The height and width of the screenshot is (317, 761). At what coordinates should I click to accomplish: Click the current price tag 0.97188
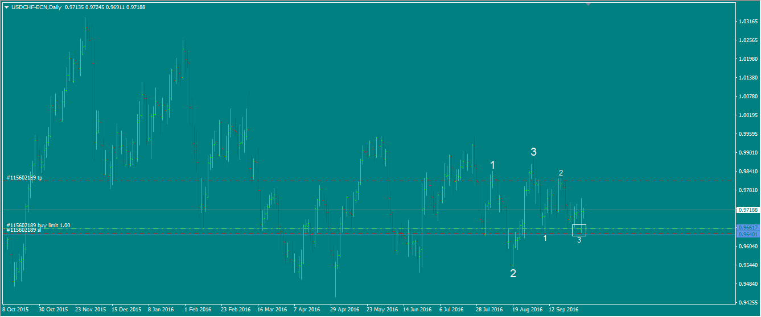[x=747, y=210]
